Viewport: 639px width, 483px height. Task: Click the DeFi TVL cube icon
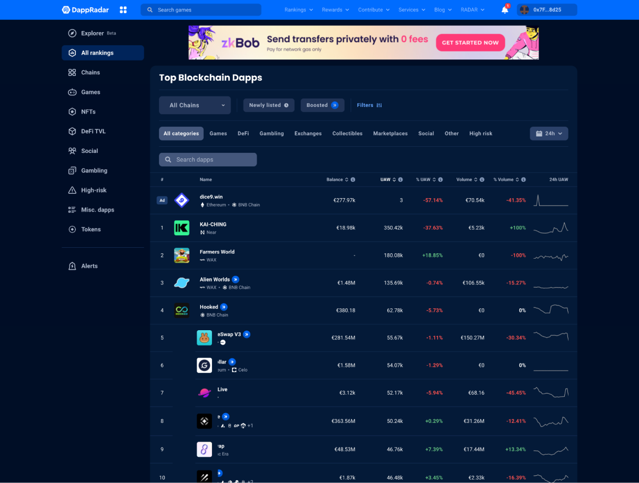tap(72, 131)
